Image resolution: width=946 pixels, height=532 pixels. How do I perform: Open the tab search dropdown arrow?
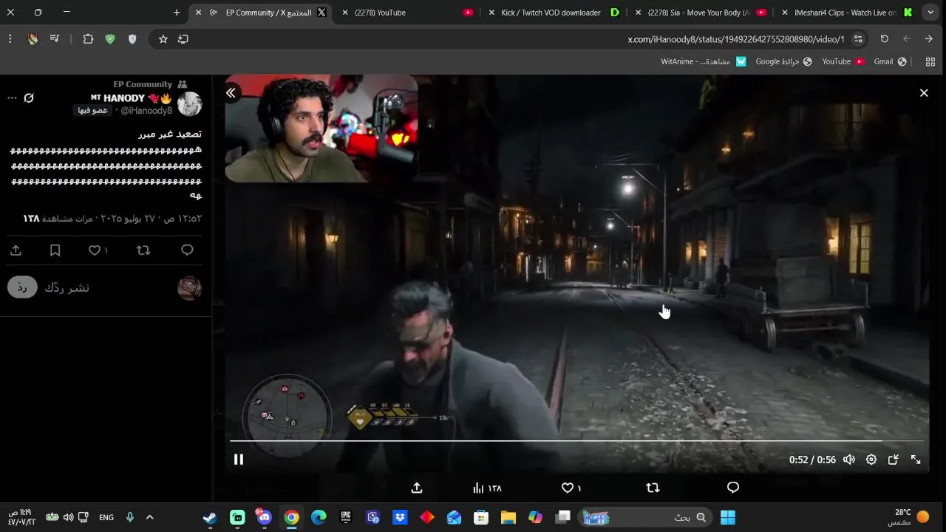pyautogui.click(x=930, y=13)
